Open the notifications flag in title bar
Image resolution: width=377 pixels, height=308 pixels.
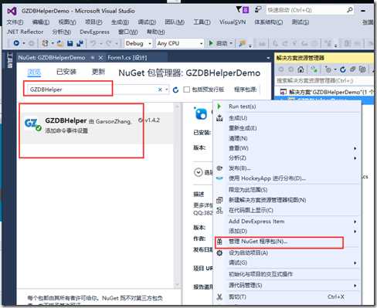pyautogui.click(x=239, y=10)
